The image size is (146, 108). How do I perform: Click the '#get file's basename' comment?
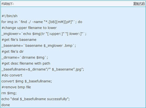point(19,40)
